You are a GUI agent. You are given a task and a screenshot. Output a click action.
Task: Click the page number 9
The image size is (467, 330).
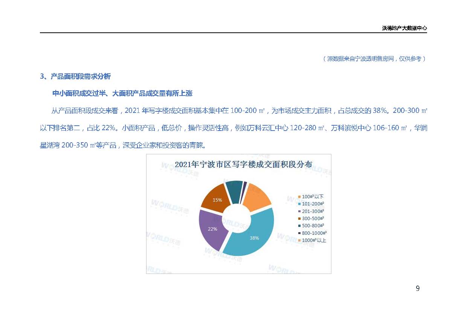coord(418,289)
